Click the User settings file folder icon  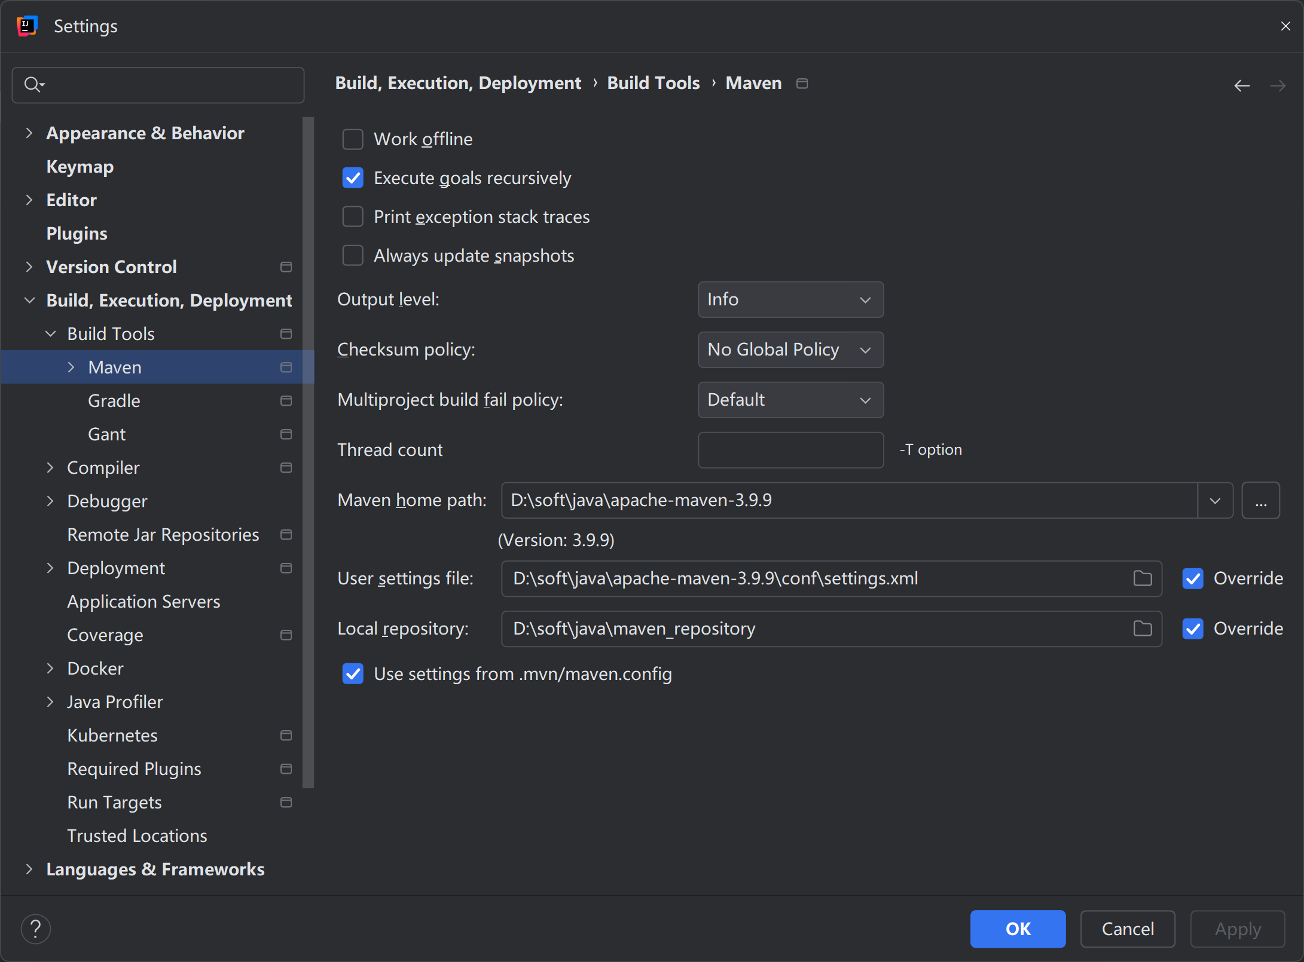point(1142,578)
